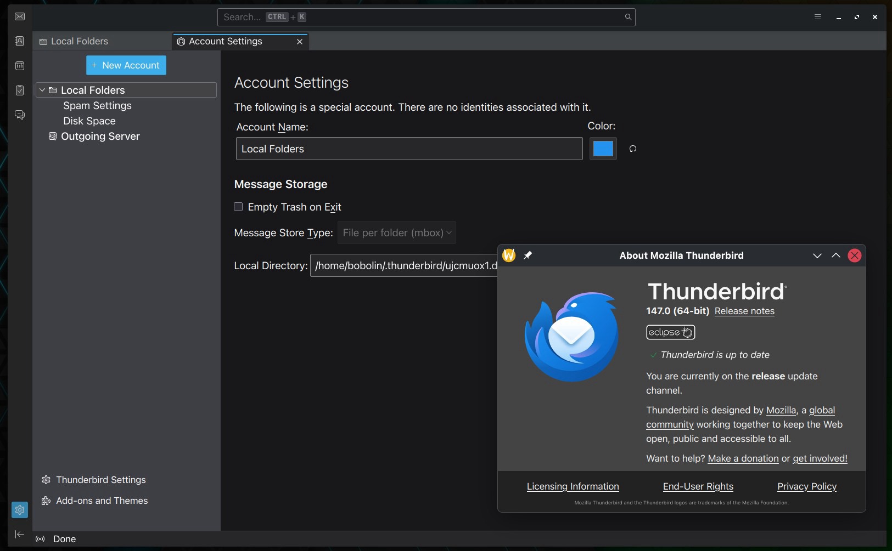892x551 pixels.
Task: Open the Chat space icon
Action: [20, 115]
